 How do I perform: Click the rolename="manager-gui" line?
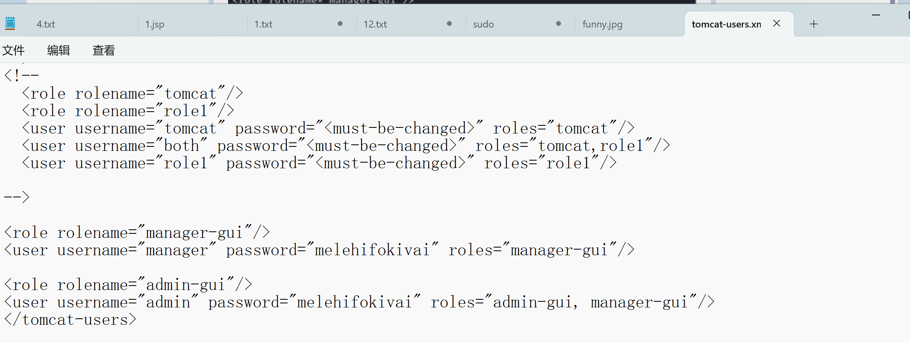pos(137,233)
